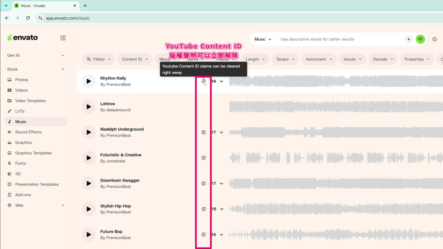
Task: Open the PremiumBeat author link under Future Bop
Action: pyautogui.click(x=118, y=238)
